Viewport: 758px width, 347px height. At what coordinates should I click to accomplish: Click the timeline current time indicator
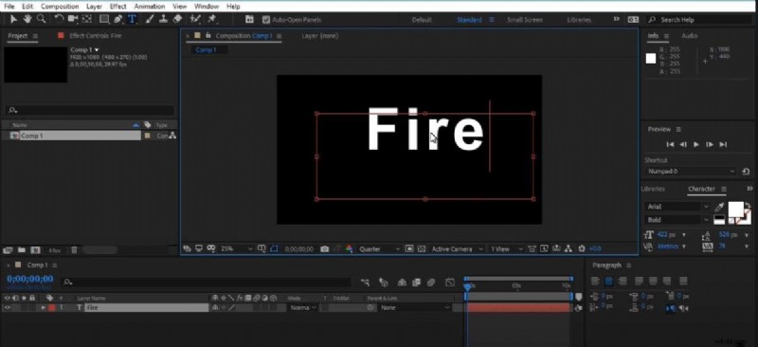click(x=467, y=287)
